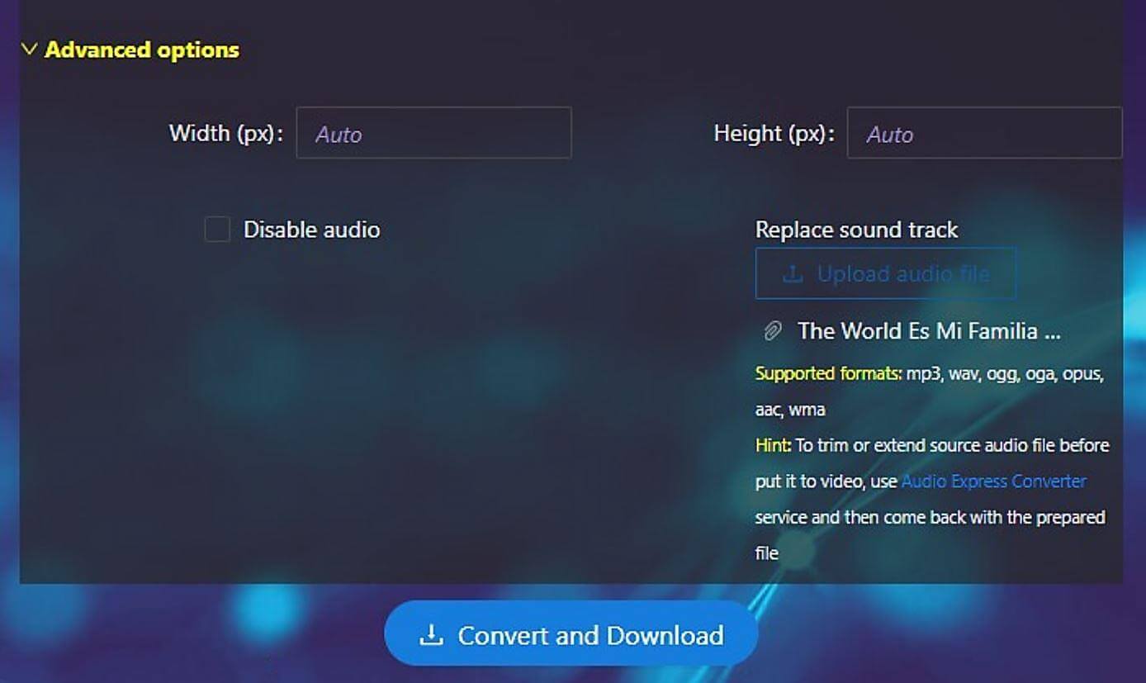Click the Width (px) input field

tap(433, 133)
